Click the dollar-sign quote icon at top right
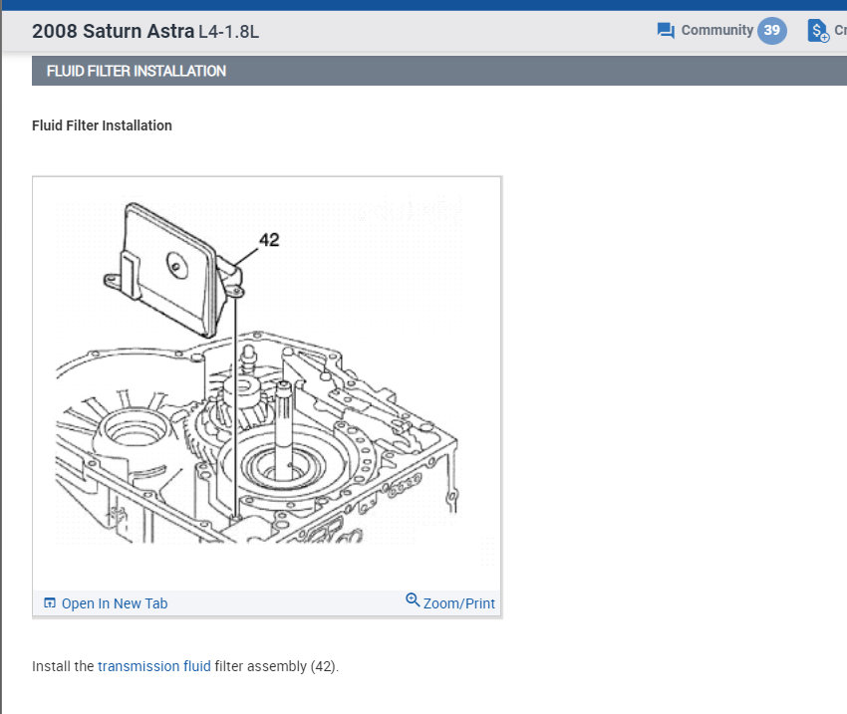This screenshot has height=714, width=847. 816,30
